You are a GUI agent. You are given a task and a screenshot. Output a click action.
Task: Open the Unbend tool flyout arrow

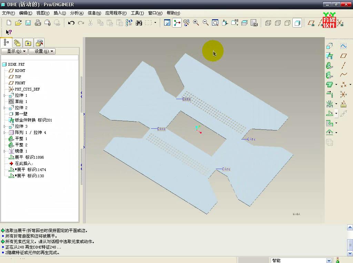pos(336,113)
